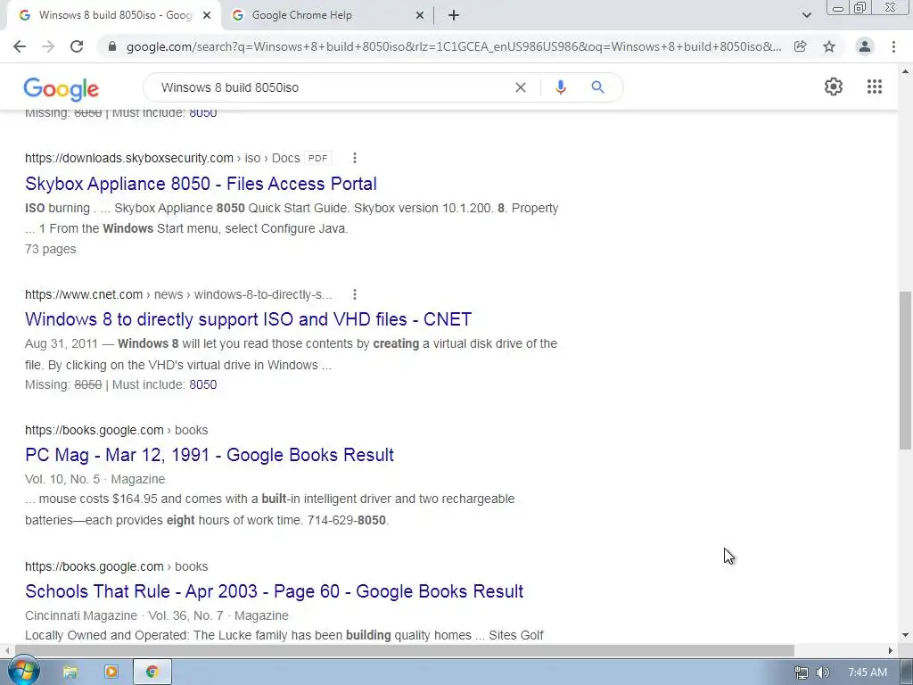
Task: Expand the tab search dropdown arrow
Action: [806, 15]
